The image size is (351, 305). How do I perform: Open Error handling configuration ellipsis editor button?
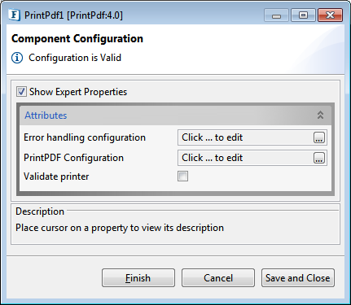319,137
